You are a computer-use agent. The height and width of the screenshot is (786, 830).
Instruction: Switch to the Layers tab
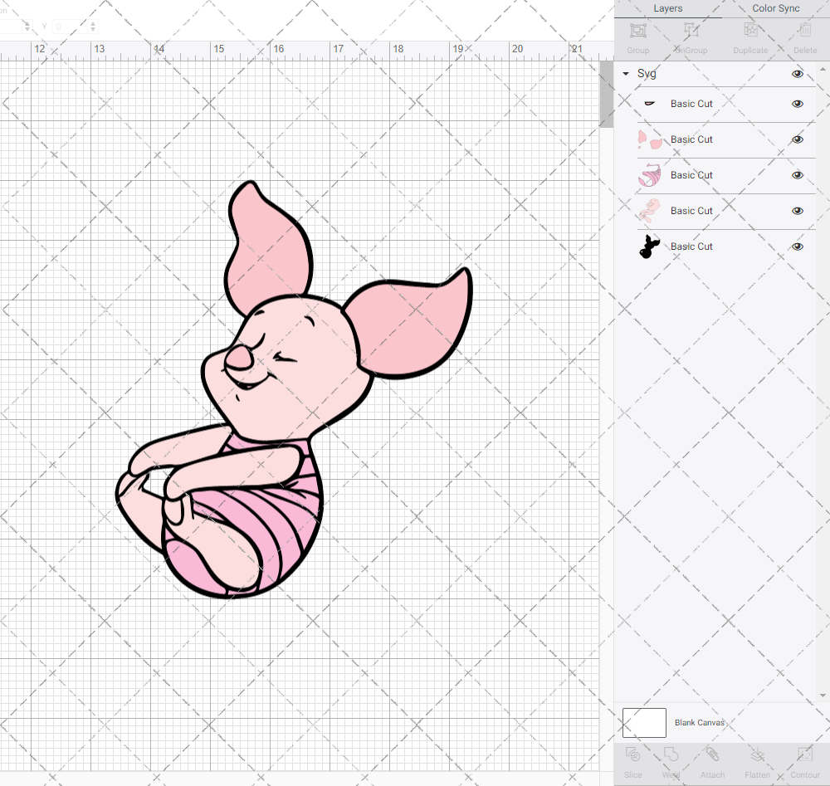[667, 8]
